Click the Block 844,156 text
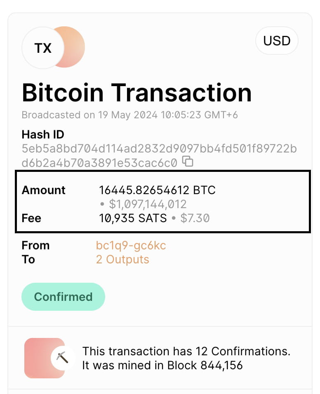Screen dimensions: 320x394 [x=205, y=365]
